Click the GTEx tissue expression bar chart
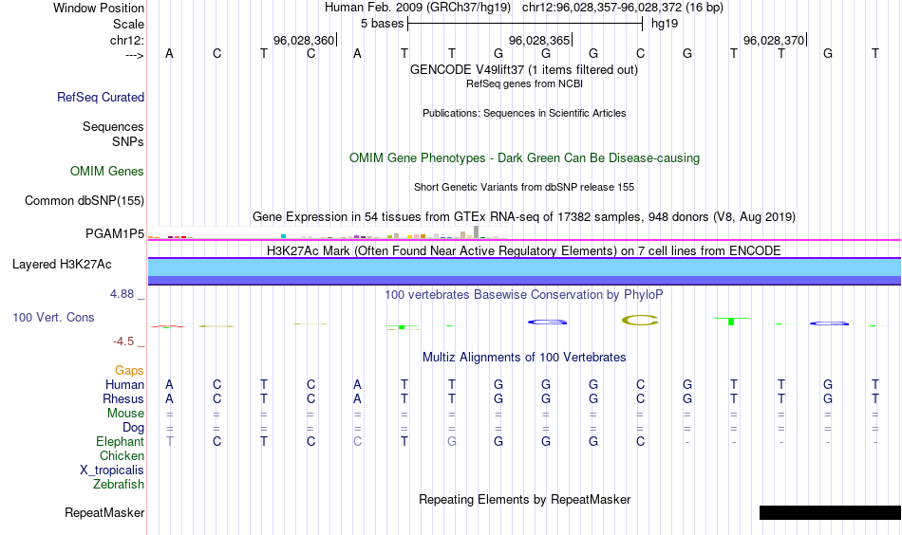 [327, 232]
